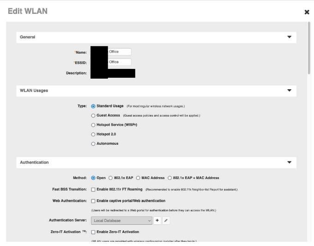Click the plus icon beside Authentication Server
This screenshot has height=246, width=314.
(157, 221)
